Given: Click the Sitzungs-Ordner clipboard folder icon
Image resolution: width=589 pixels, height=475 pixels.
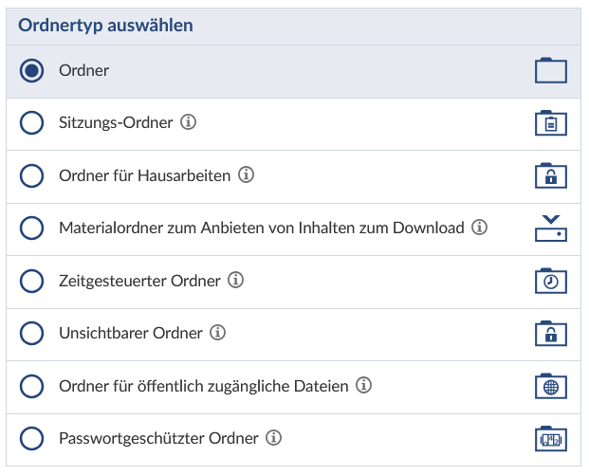Looking at the screenshot, I should pos(550,124).
